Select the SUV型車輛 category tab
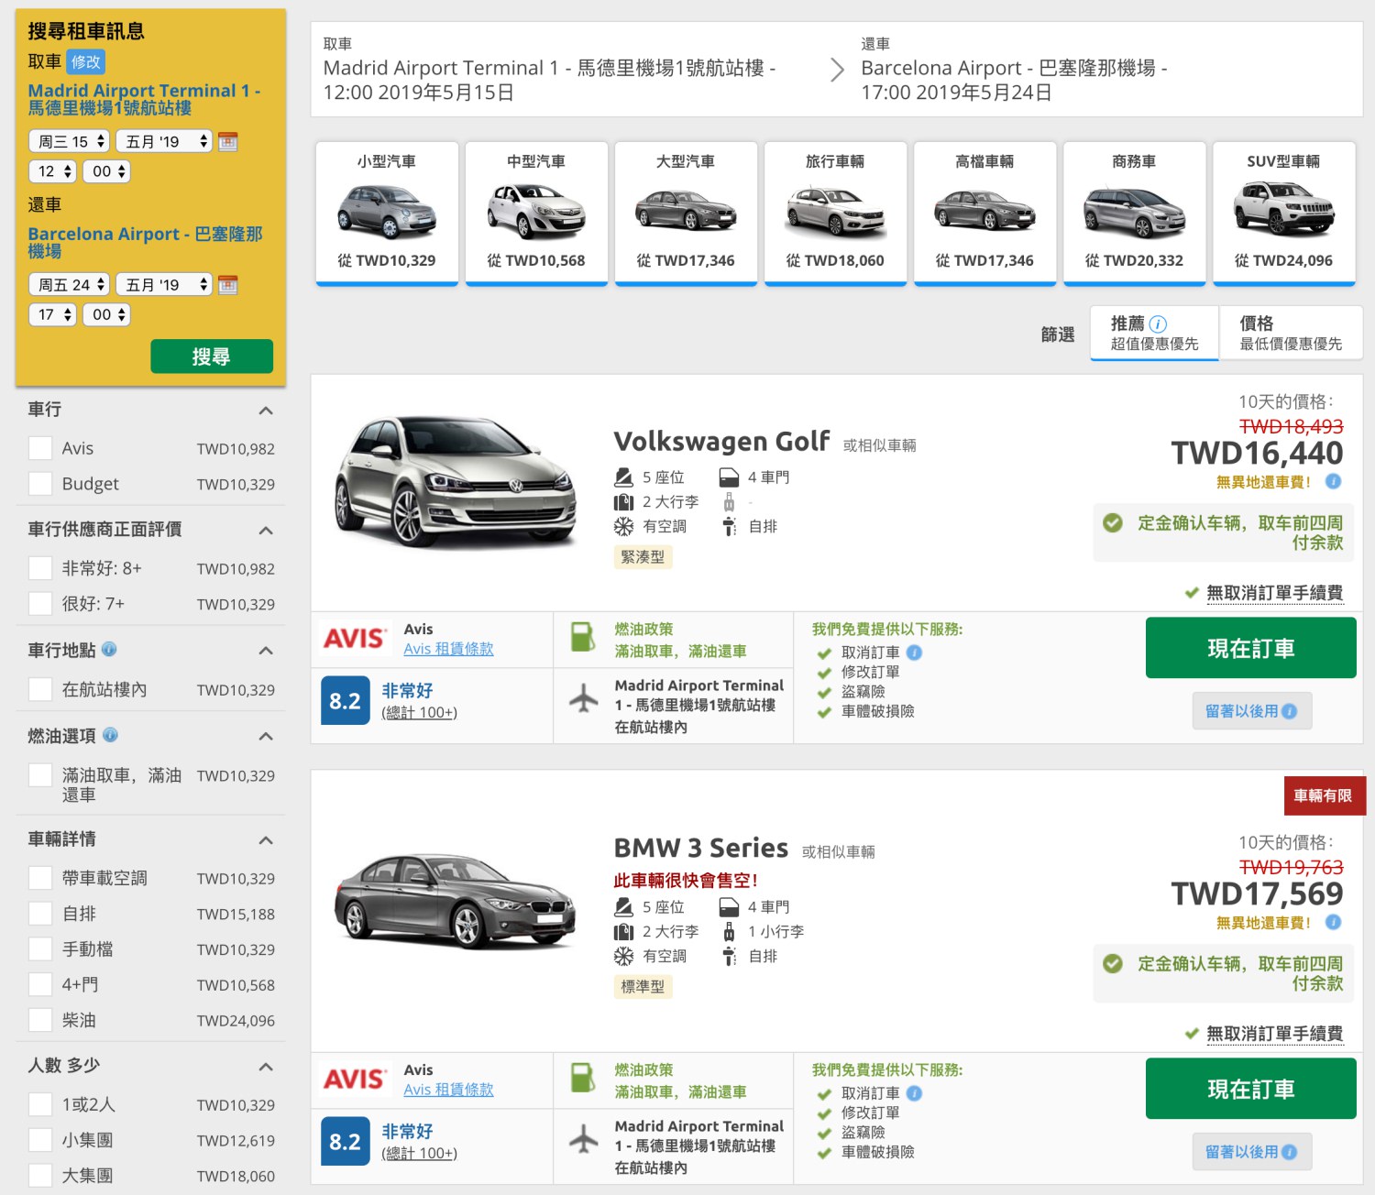The image size is (1375, 1195). pyautogui.click(x=1283, y=214)
